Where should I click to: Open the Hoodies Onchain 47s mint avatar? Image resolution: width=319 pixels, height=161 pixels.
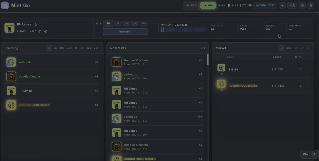click(x=117, y=147)
